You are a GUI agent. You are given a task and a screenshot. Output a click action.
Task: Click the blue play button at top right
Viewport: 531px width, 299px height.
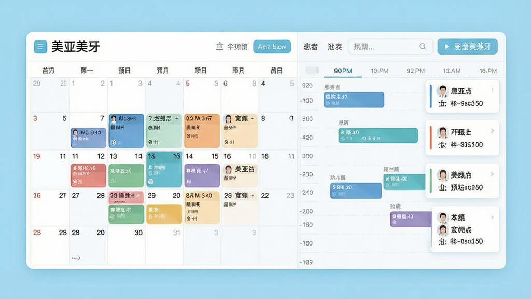pyautogui.click(x=467, y=47)
